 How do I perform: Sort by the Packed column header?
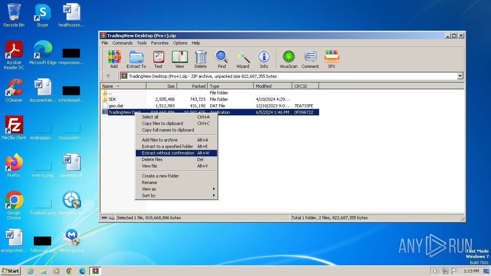[192, 86]
